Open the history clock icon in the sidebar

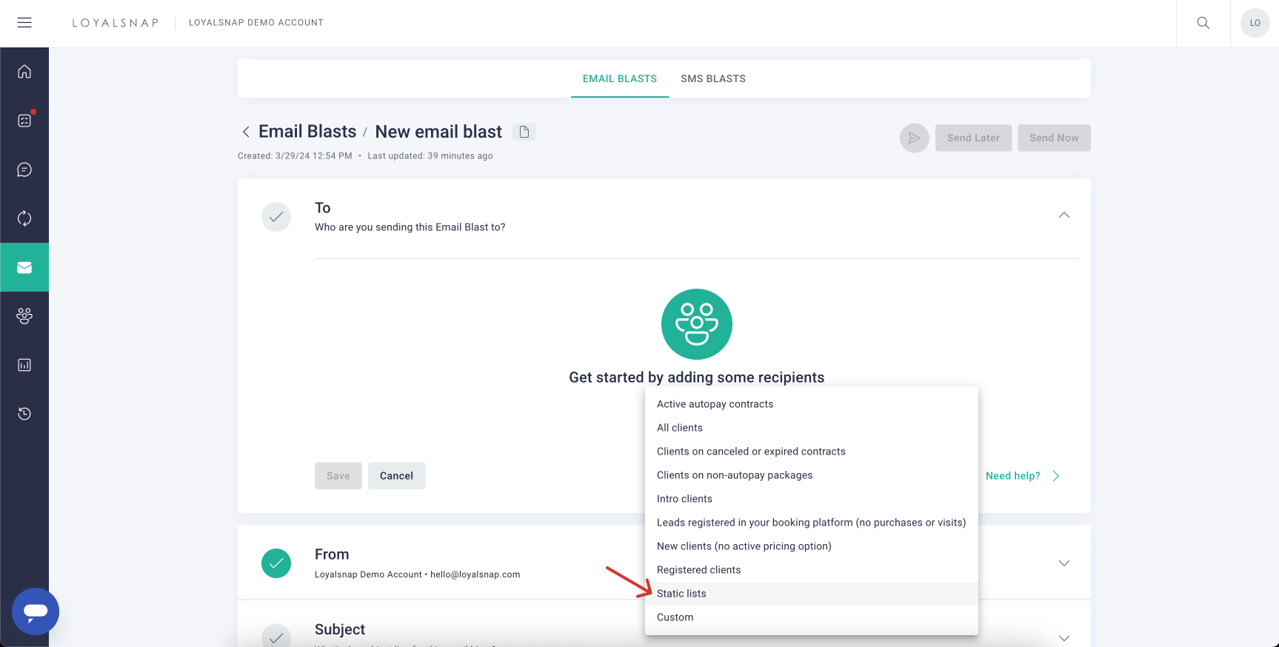[x=24, y=414]
